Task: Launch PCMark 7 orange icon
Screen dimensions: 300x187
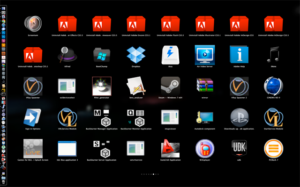Action: point(273,149)
